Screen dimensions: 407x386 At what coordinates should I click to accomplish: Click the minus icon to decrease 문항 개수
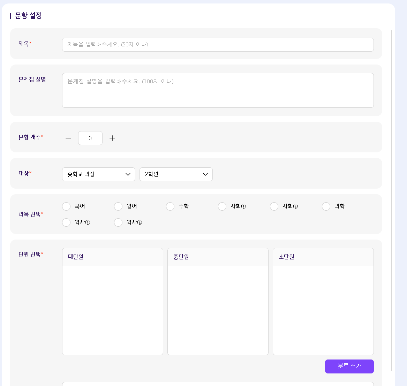coord(68,138)
